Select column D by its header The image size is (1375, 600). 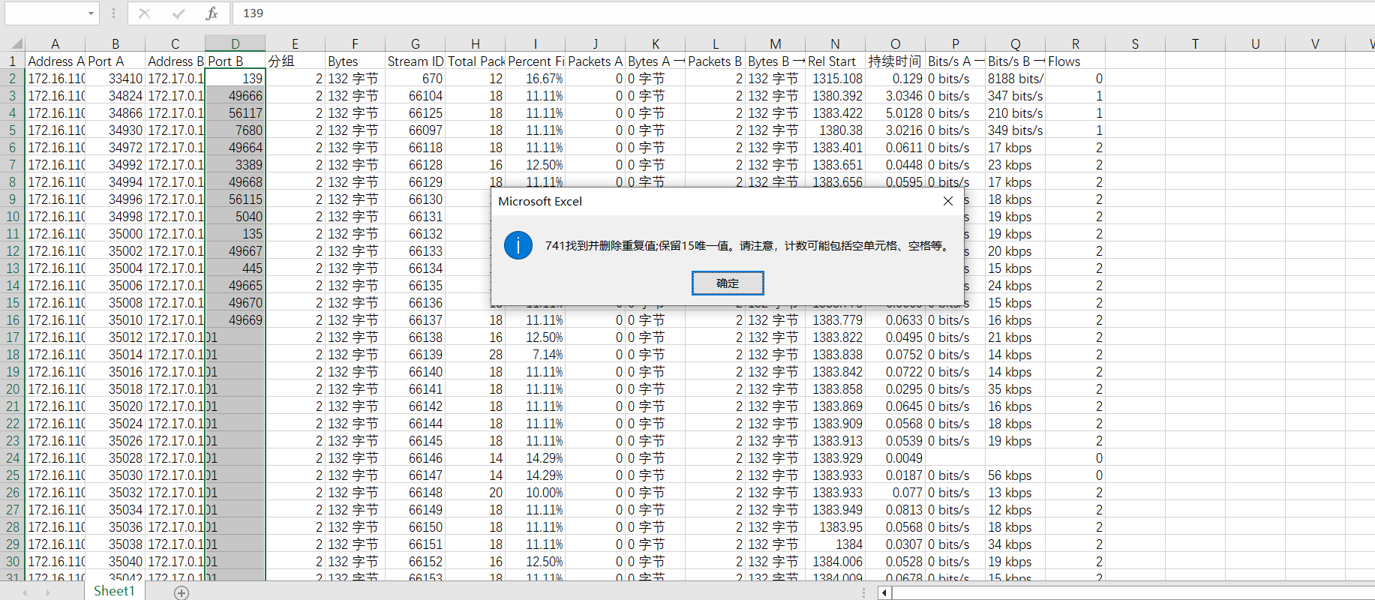tap(235, 44)
